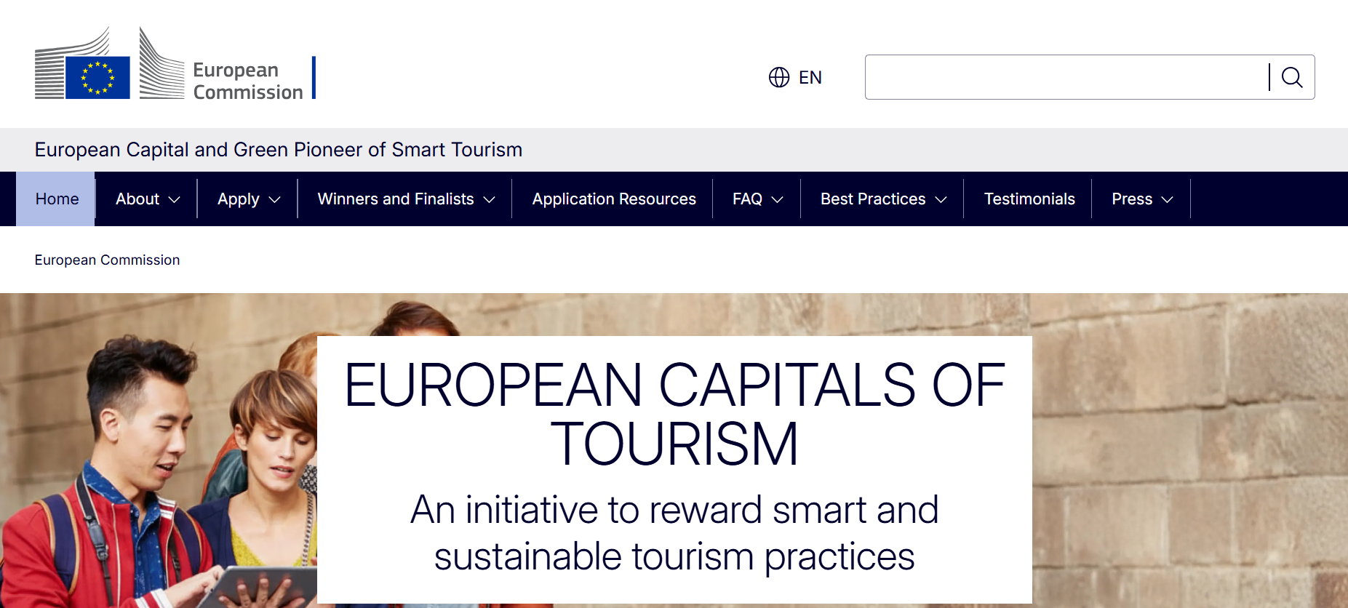Expand the Press menu chevron
Viewport: 1348px width, 608px height.
(x=1168, y=199)
